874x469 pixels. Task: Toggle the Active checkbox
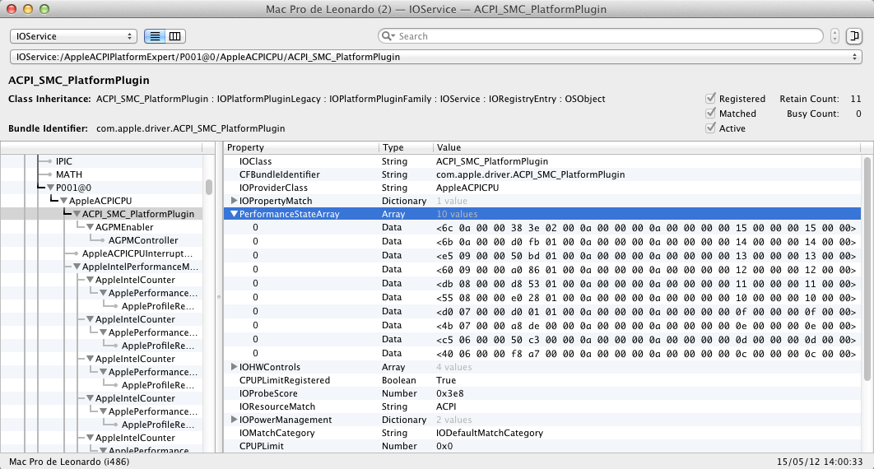[711, 128]
